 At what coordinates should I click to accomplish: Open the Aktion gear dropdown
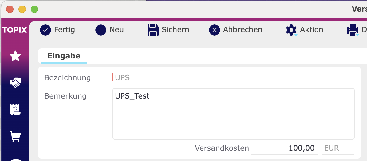click(x=292, y=30)
